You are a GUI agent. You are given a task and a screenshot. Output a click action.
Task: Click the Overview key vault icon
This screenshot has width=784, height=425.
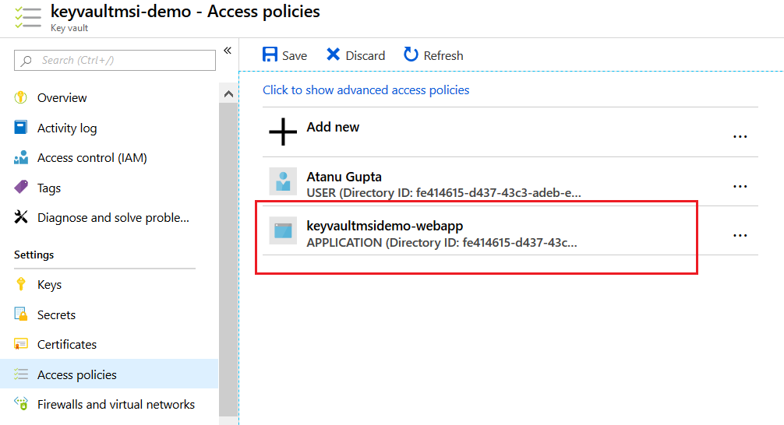click(20, 97)
